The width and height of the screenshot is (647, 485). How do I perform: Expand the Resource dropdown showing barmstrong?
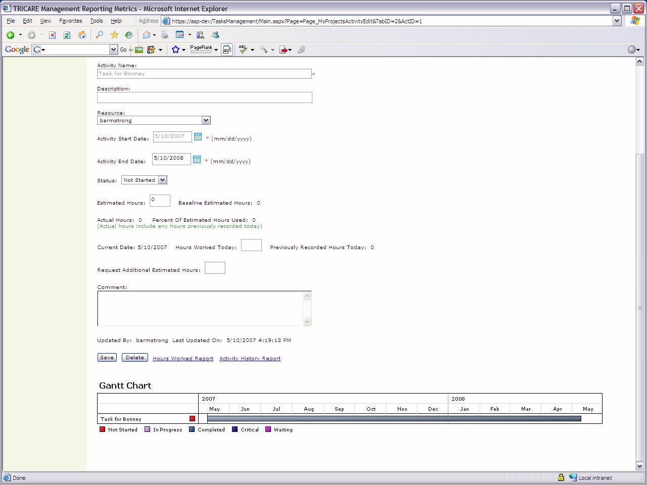click(x=206, y=120)
